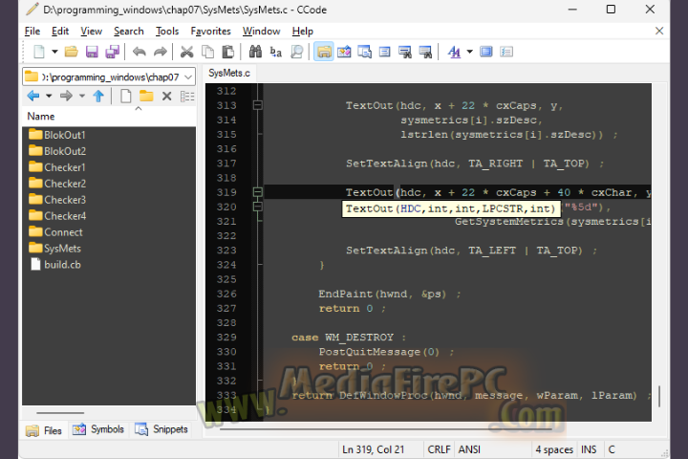This screenshot has width=688, height=459.
Task: Switch to the Files panel tab
Action: pos(43,430)
